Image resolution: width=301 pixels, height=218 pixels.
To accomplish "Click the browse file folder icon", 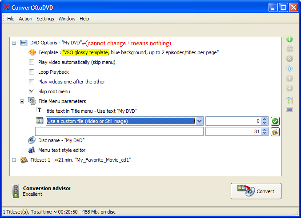I will 275,132.
